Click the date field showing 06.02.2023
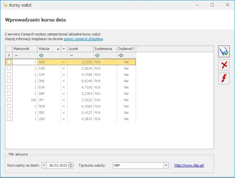 pyautogui.click(x=58, y=165)
